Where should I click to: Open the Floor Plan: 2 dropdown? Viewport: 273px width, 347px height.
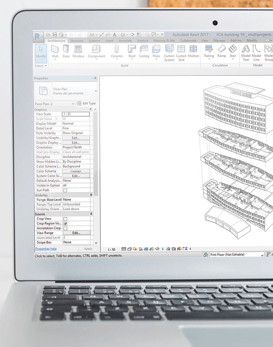click(54, 104)
